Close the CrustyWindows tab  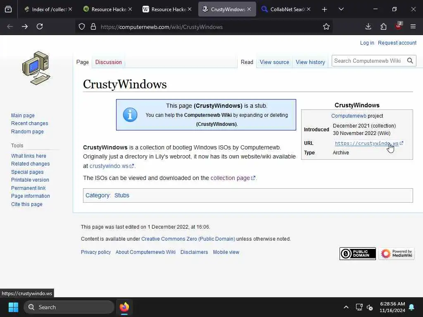click(249, 9)
